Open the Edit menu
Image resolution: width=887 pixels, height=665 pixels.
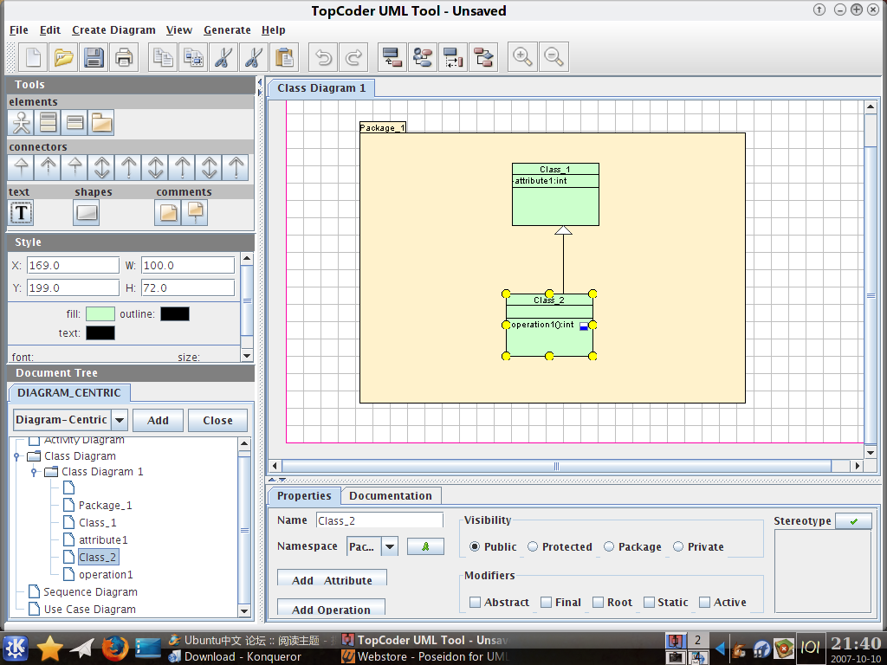tap(49, 30)
